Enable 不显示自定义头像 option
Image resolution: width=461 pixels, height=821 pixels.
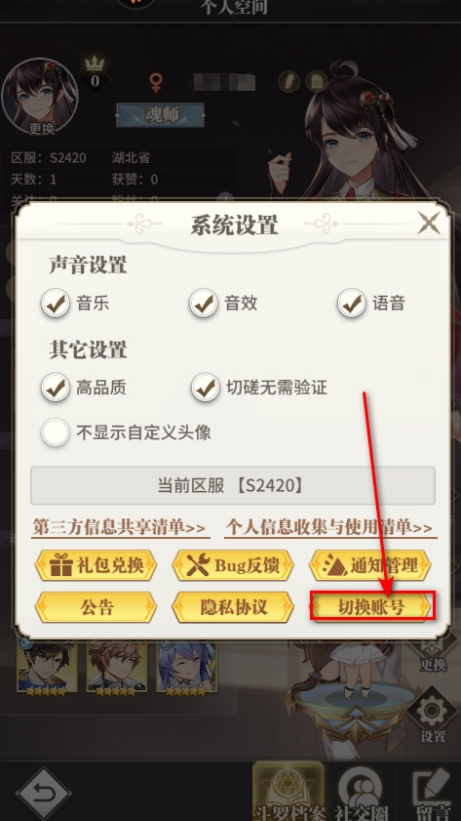(x=56, y=432)
